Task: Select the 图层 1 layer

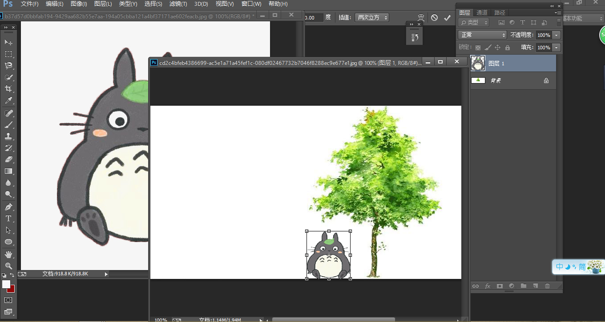Action: coord(513,64)
